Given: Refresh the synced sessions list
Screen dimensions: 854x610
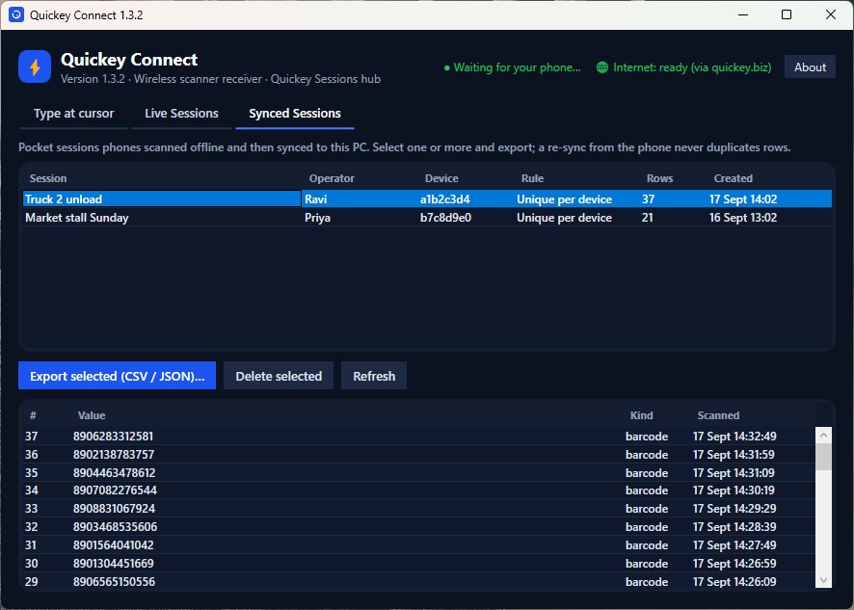Looking at the screenshot, I should tap(374, 376).
